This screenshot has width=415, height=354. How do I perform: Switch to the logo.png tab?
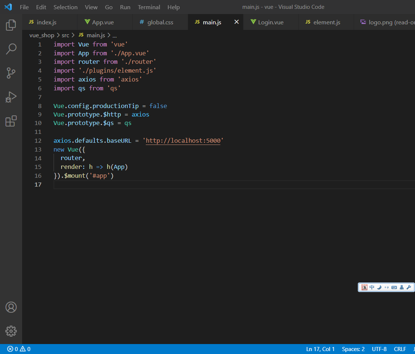[x=384, y=22]
